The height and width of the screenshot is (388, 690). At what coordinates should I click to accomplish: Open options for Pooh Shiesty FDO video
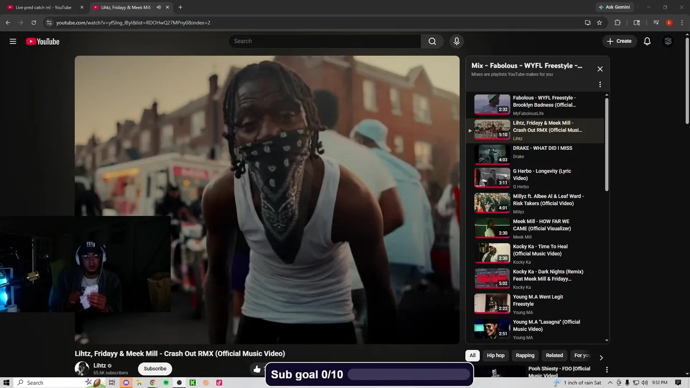pyautogui.click(x=607, y=370)
